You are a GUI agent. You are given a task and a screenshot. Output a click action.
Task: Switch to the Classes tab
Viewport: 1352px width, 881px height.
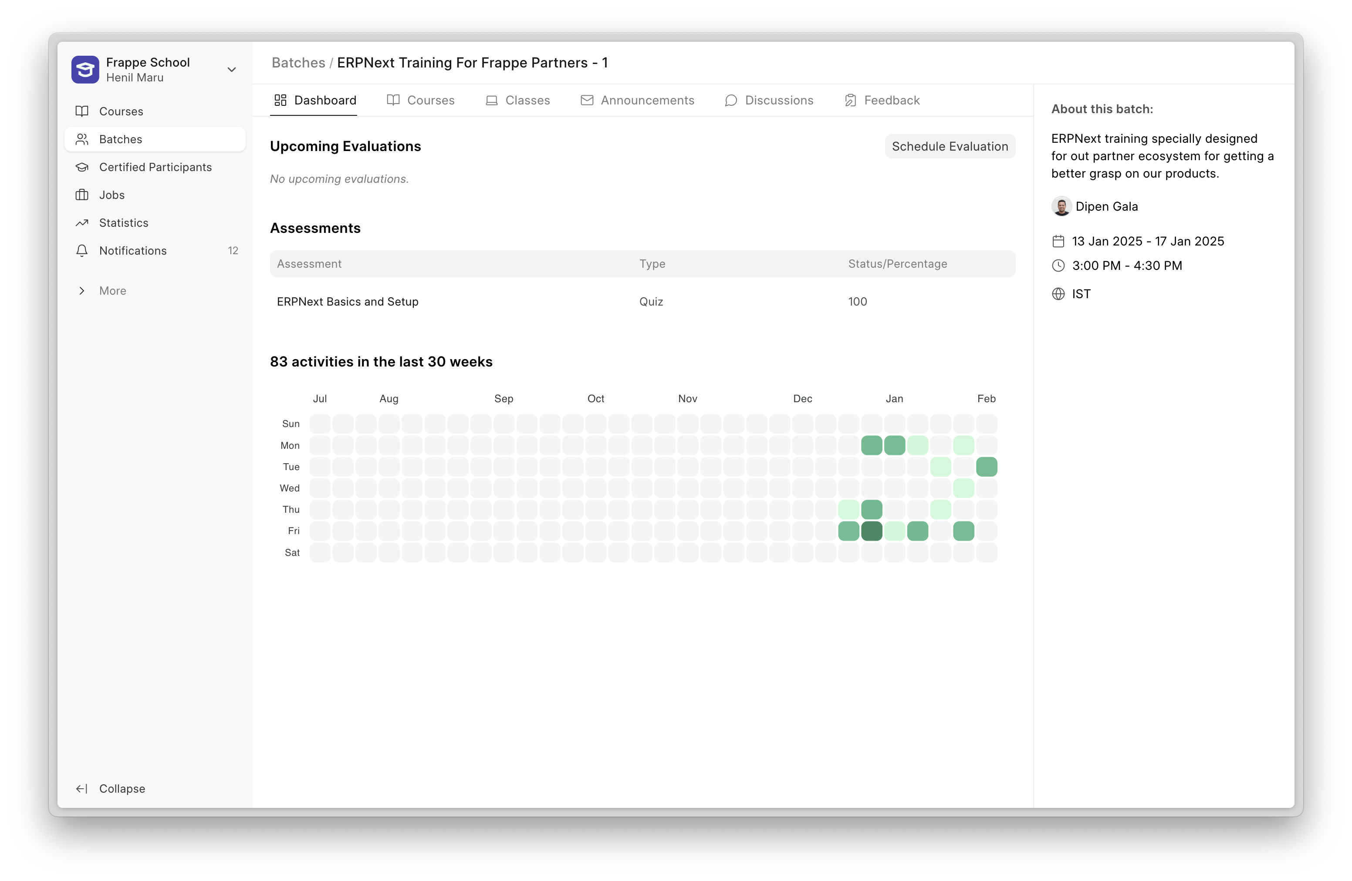pyautogui.click(x=517, y=101)
